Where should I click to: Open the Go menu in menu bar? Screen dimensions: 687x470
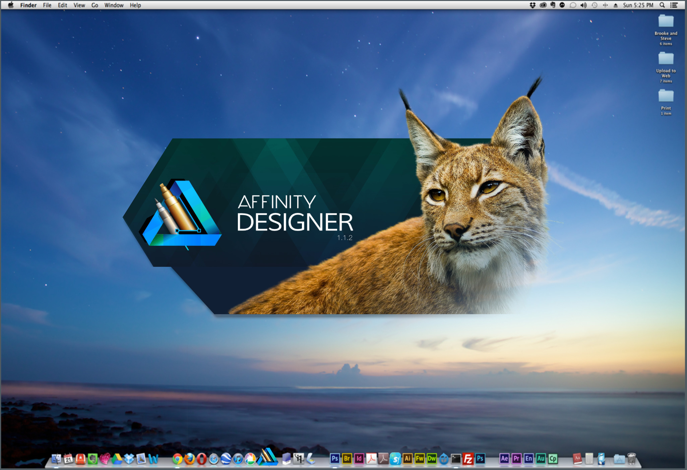(x=95, y=5)
